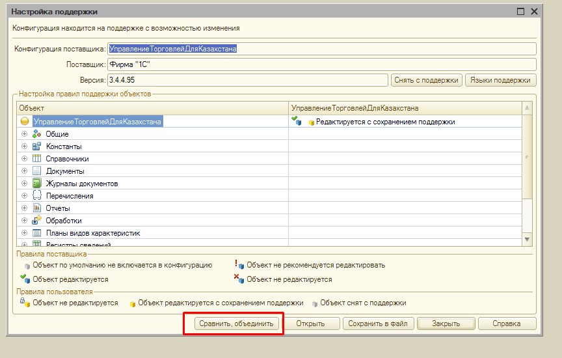Click the yellow root configuration sphere icon
562x358 pixels.
24,121
